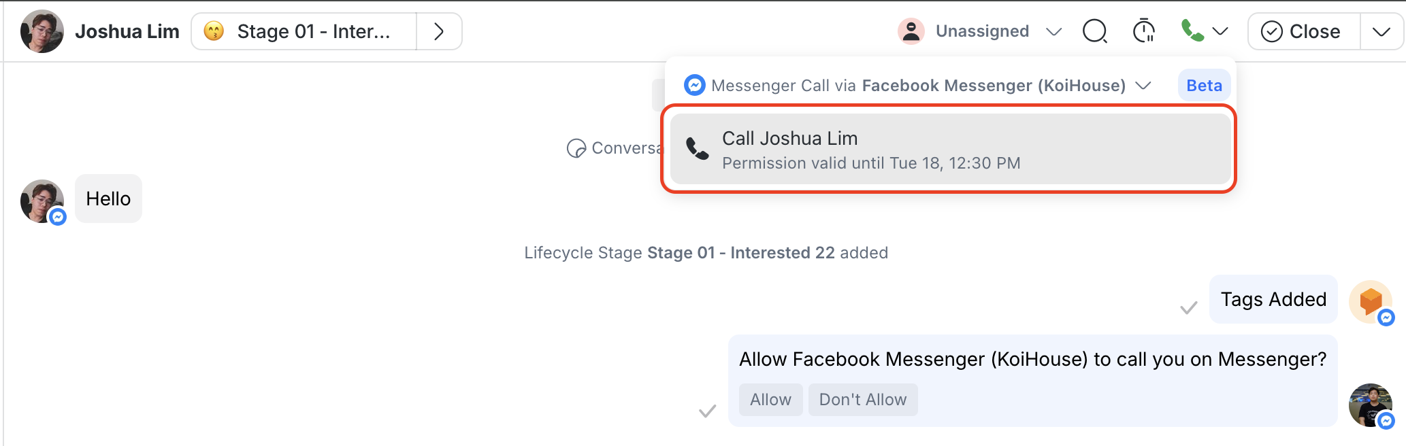Click the Unassigned assignee avatar icon
The image size is (1406, 446).
click(x=911, y=31)
